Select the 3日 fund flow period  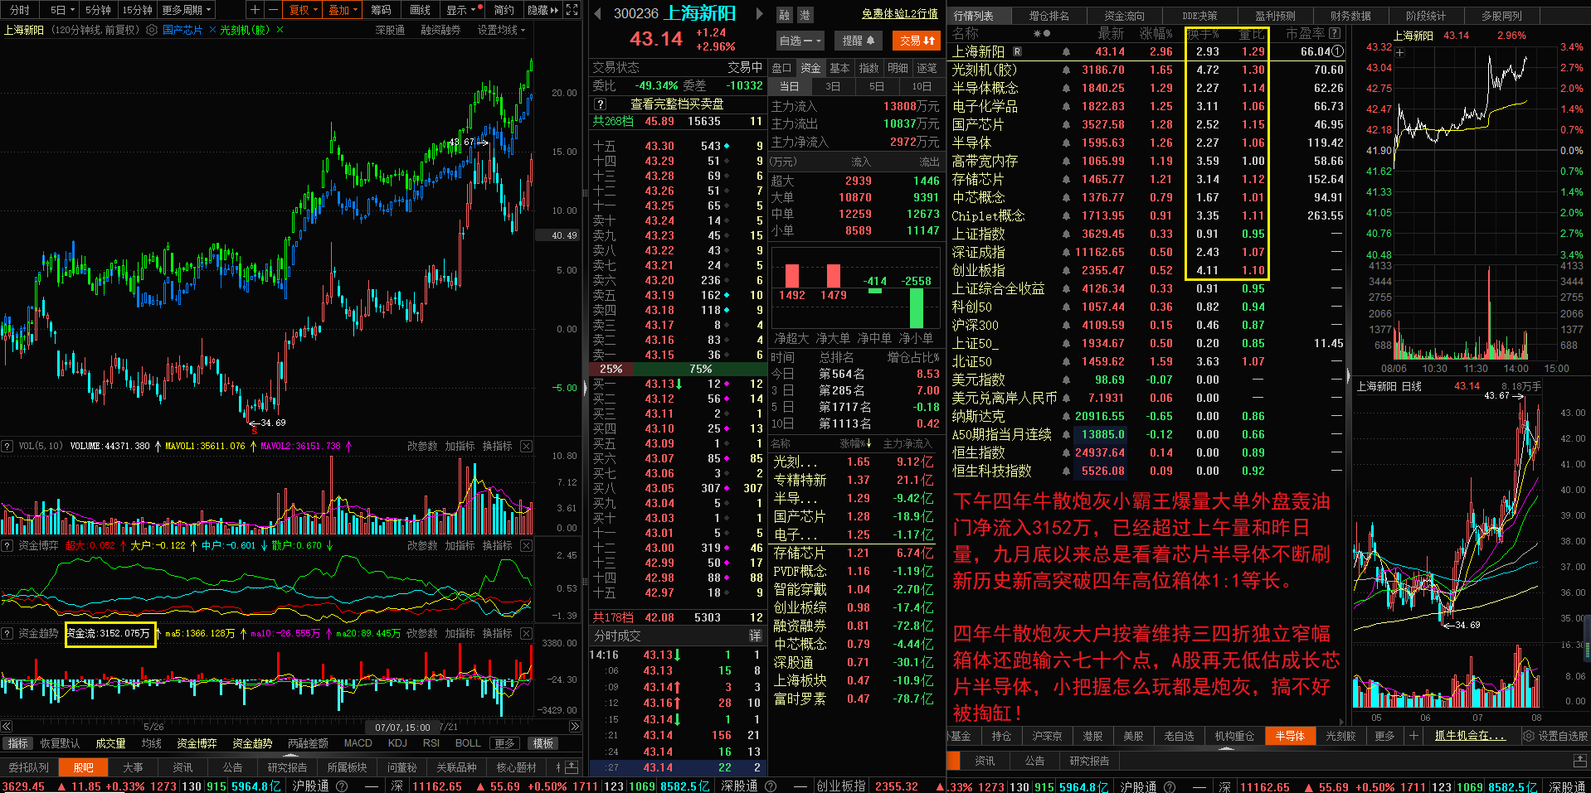point(833,86)
